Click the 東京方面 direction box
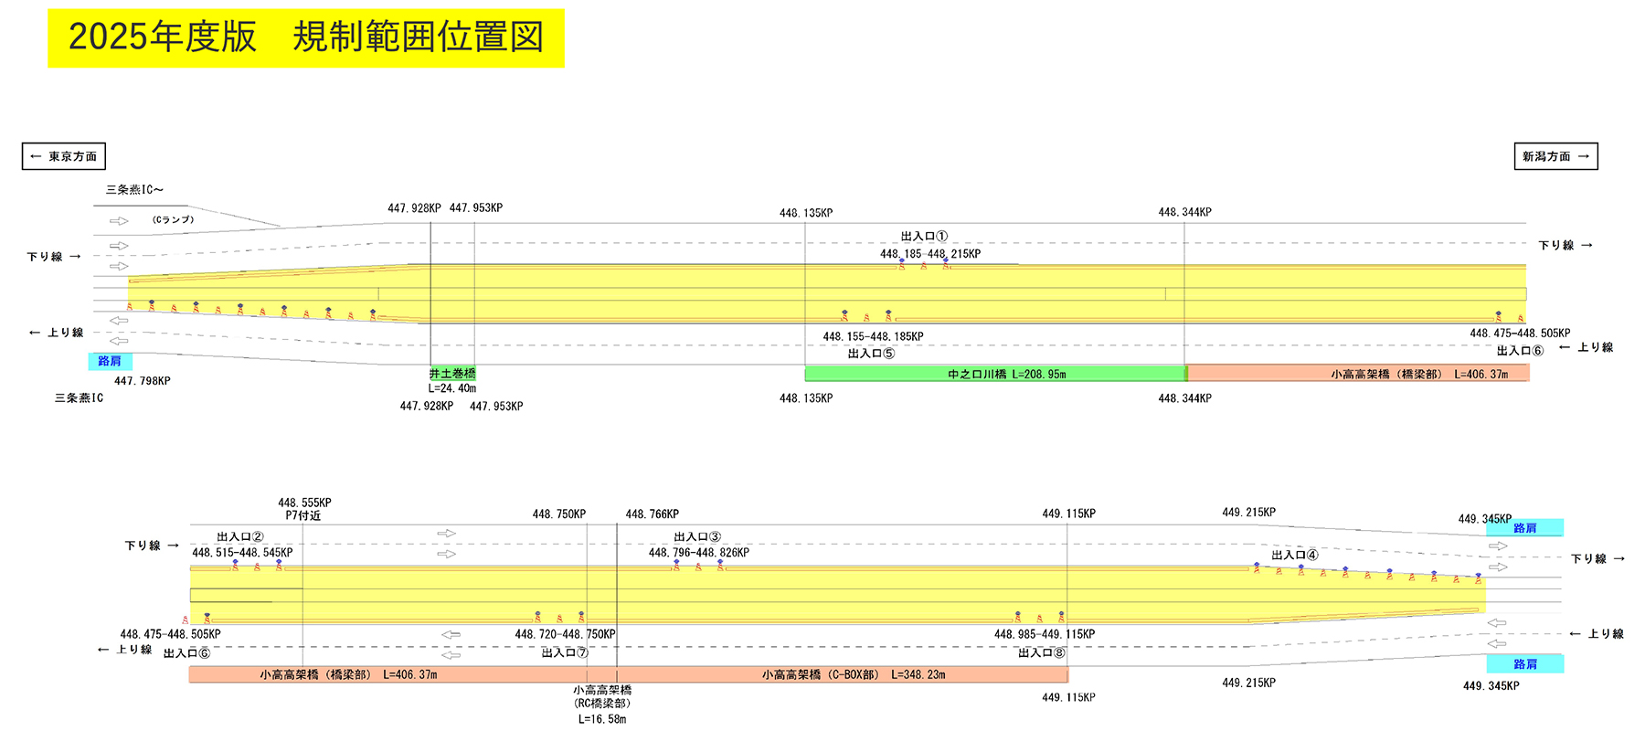Image resolution: width=1645 pixels, height=731 pixels. [64, 156]
